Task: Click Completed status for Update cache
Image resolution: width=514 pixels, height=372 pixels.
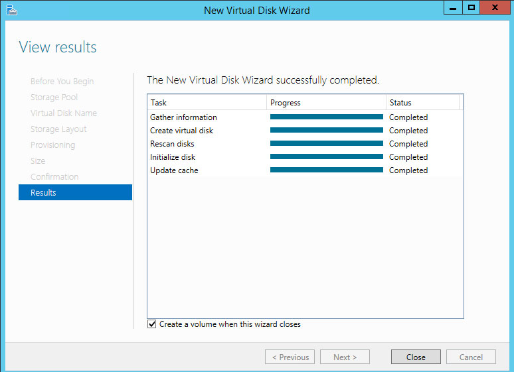Action: point(408,170)
